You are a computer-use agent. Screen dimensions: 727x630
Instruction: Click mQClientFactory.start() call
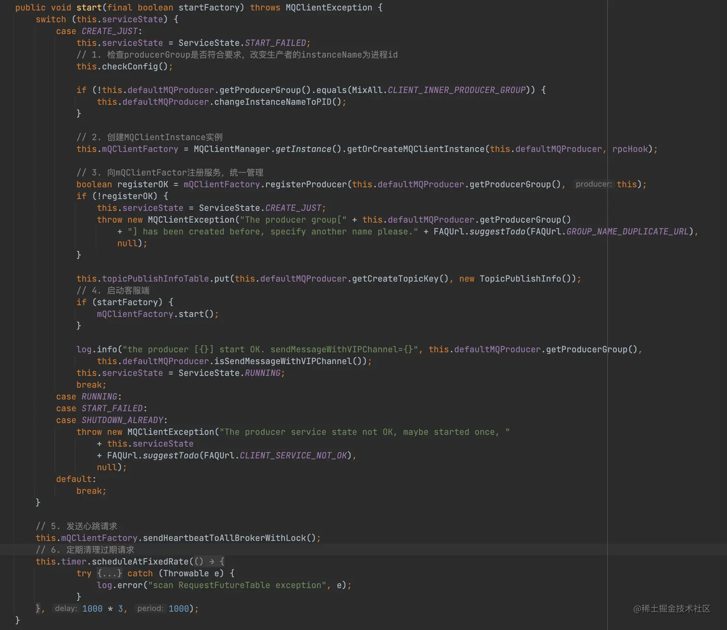pyautogui.click(x=155, y=314)
